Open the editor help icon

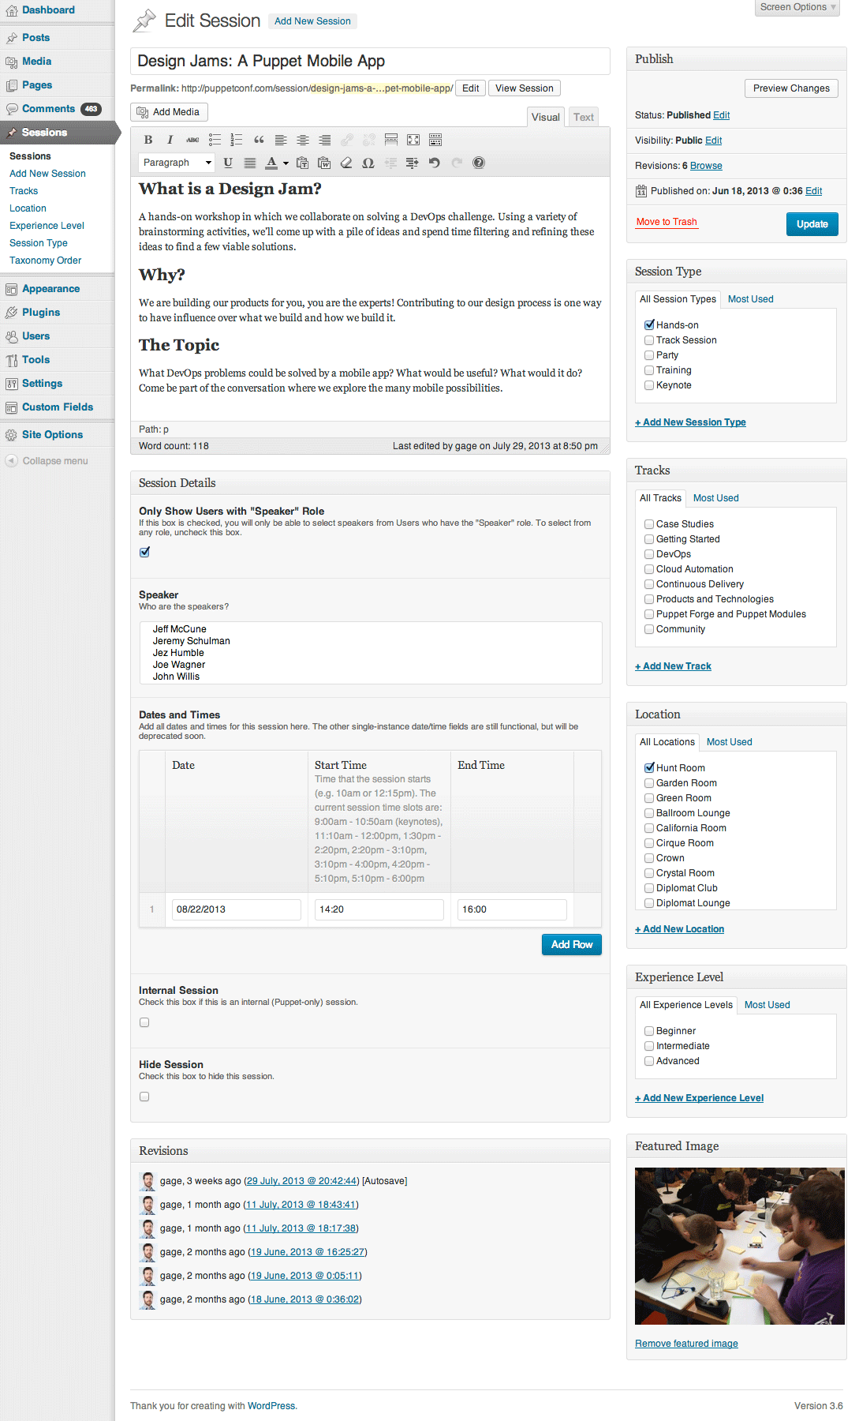(x=478, y=163)
